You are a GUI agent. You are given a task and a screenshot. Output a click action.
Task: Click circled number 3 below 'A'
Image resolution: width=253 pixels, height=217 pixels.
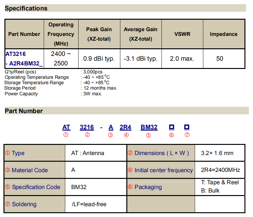click(111, 135)
